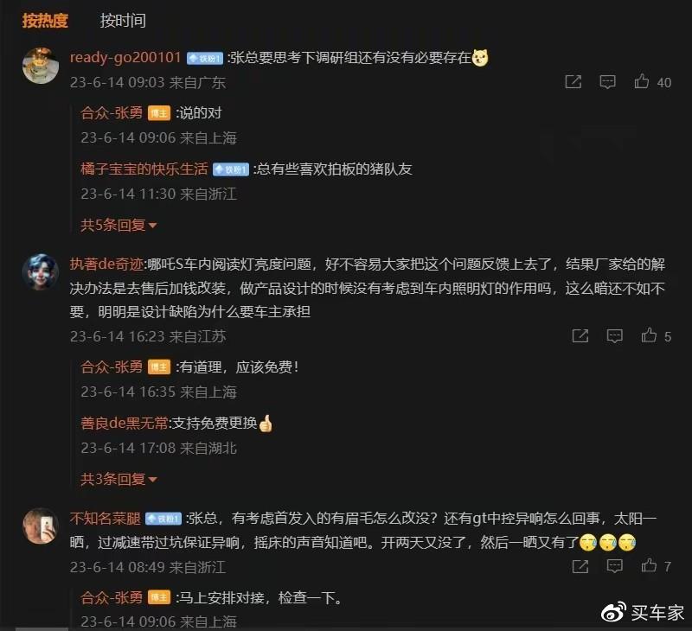Image resolution: width=692 pixels, height=631 pixels.
Task: Open 橘子宝宝的快乐生活 user profile link
Action: pos(144,169)
